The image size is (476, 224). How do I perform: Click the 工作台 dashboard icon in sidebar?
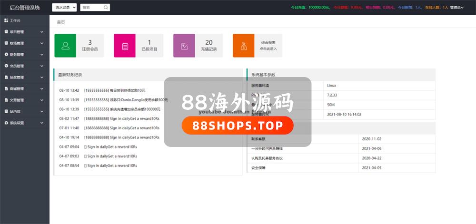point(6,20)
